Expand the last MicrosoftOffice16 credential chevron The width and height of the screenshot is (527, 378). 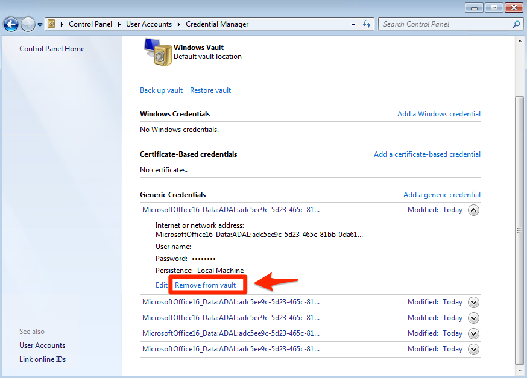(x=473, y=349)
